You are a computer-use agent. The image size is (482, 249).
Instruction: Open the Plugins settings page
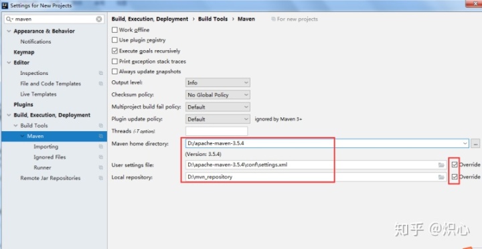[23, 104]
